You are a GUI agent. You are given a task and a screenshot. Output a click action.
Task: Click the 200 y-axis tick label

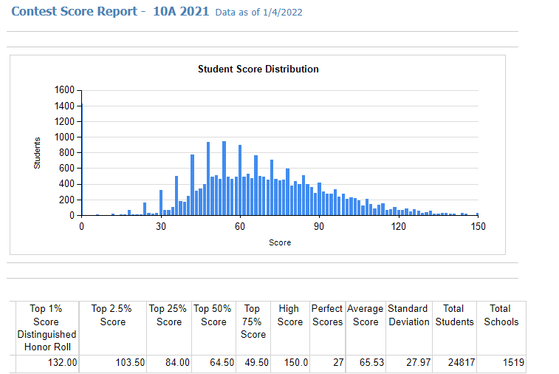coord(66,200)
